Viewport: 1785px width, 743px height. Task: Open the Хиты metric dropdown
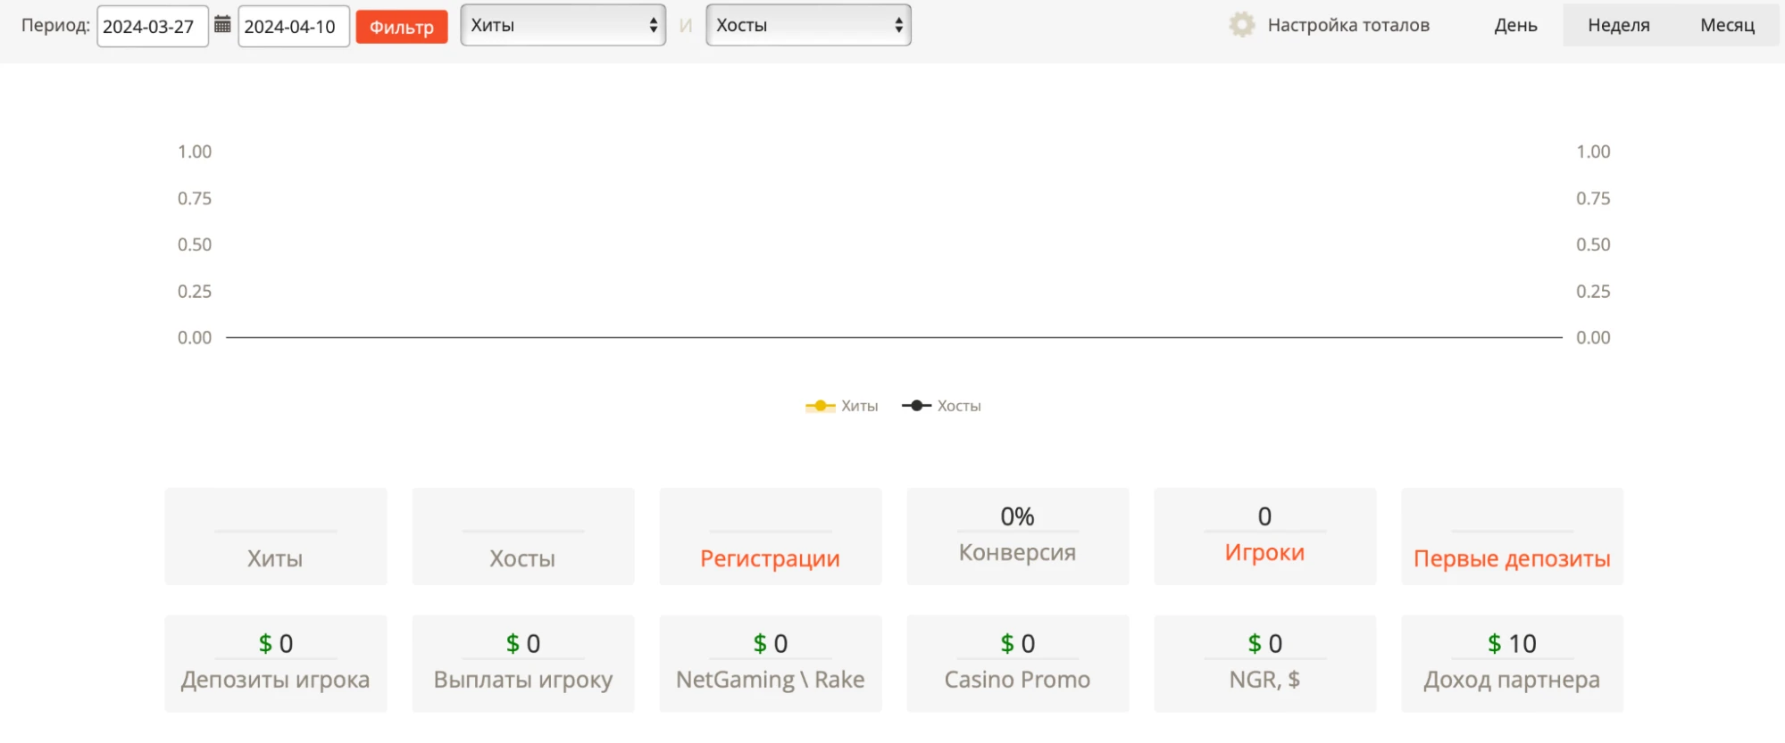(563, 25)
